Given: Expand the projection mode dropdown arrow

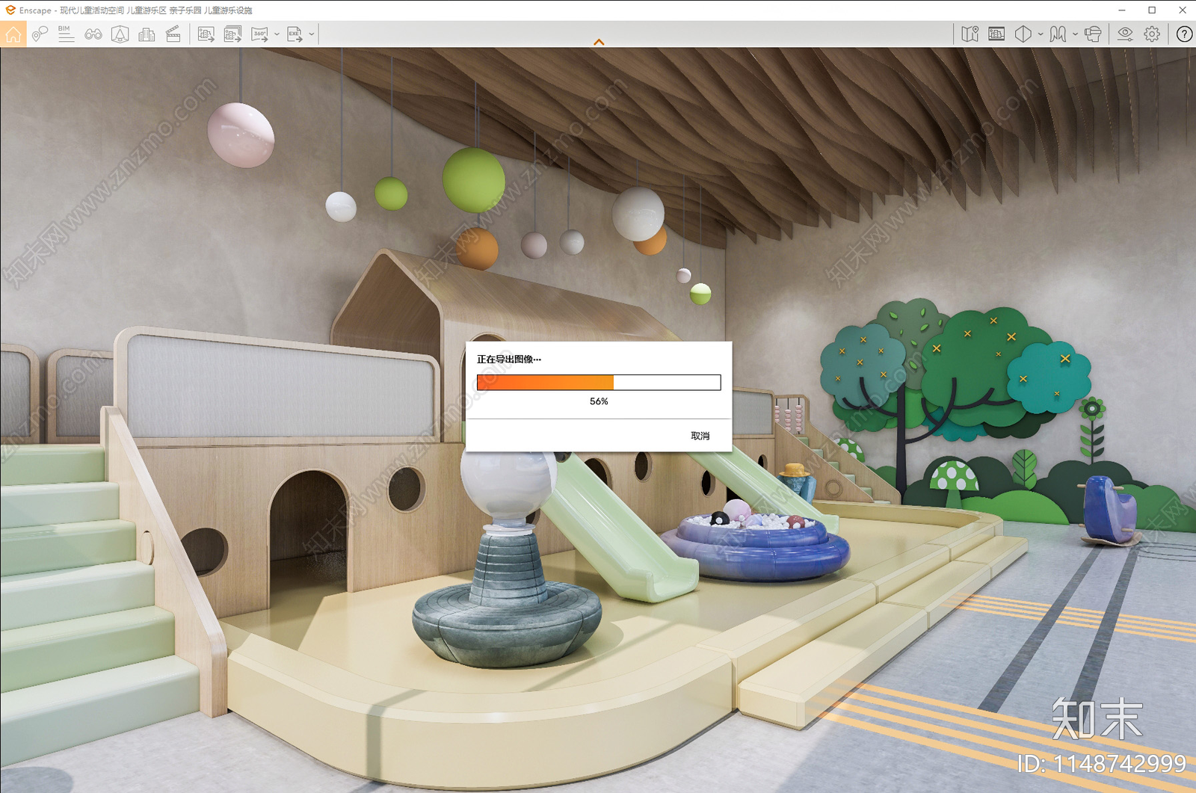Looking at the screenshot, I should pyautogui.click(x=1041, y=34).
